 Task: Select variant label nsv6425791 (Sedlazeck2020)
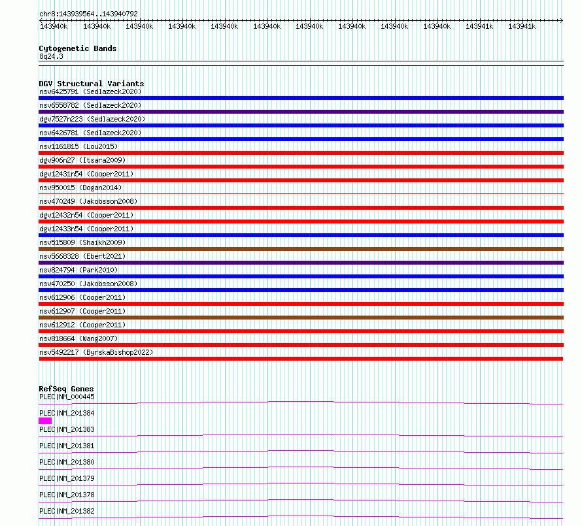pyautogui.click(x=90, y=91)
